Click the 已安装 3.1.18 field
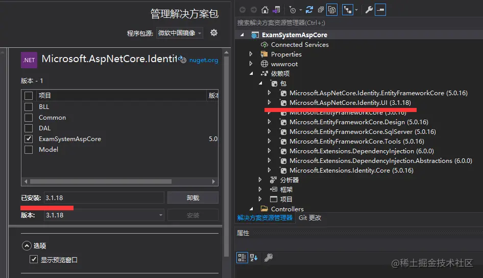 [104, 198]
